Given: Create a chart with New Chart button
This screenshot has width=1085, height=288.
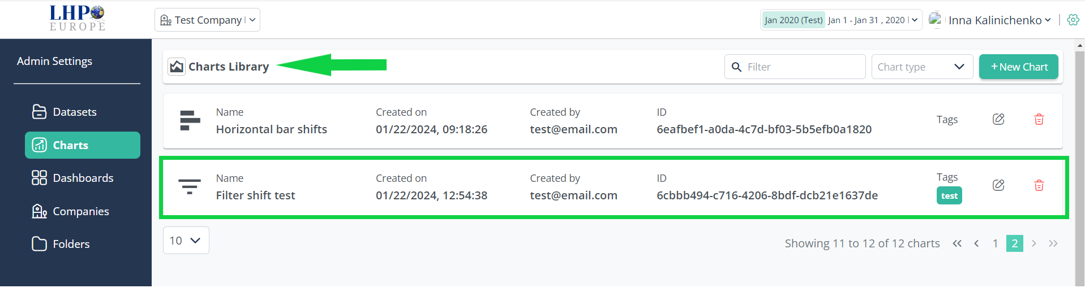Looking at the screenshot, I should [1019, 67].
